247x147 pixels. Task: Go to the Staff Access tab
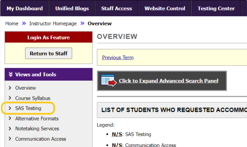(x=117, y=8)
